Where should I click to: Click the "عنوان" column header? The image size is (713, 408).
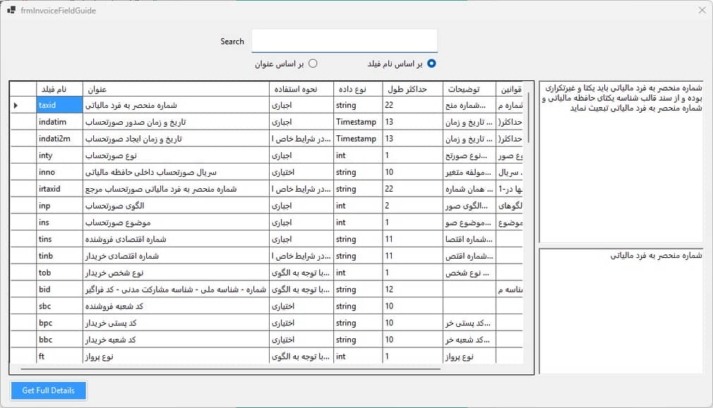click(176, 89)
